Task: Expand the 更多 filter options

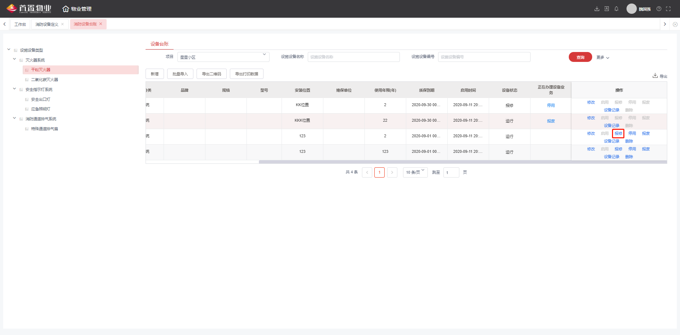Action: click(602, 57)
